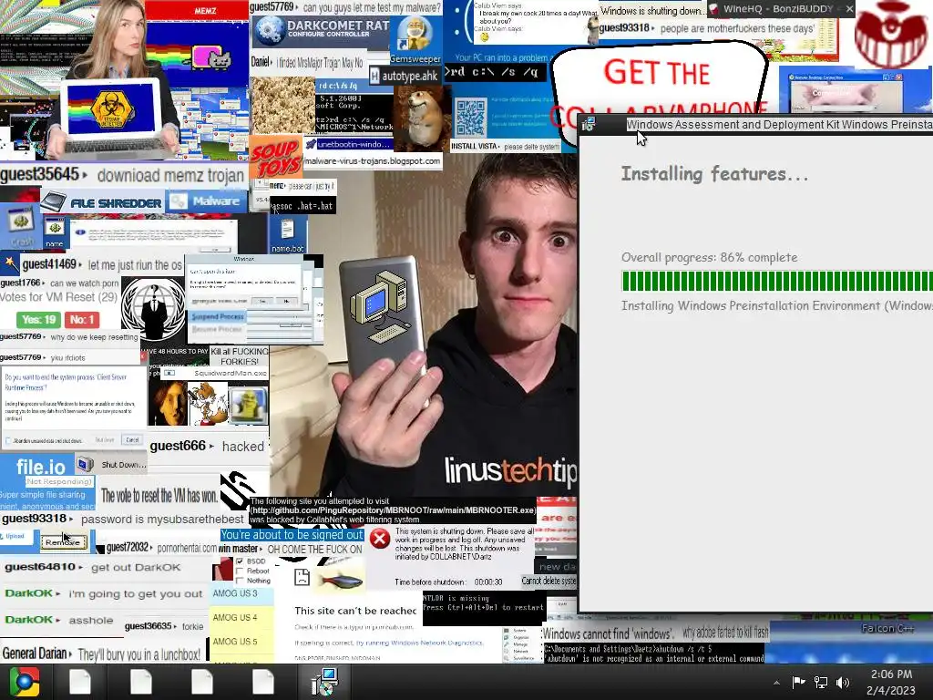Vote with the green 'Yes: 19' button

coord(39,320)
